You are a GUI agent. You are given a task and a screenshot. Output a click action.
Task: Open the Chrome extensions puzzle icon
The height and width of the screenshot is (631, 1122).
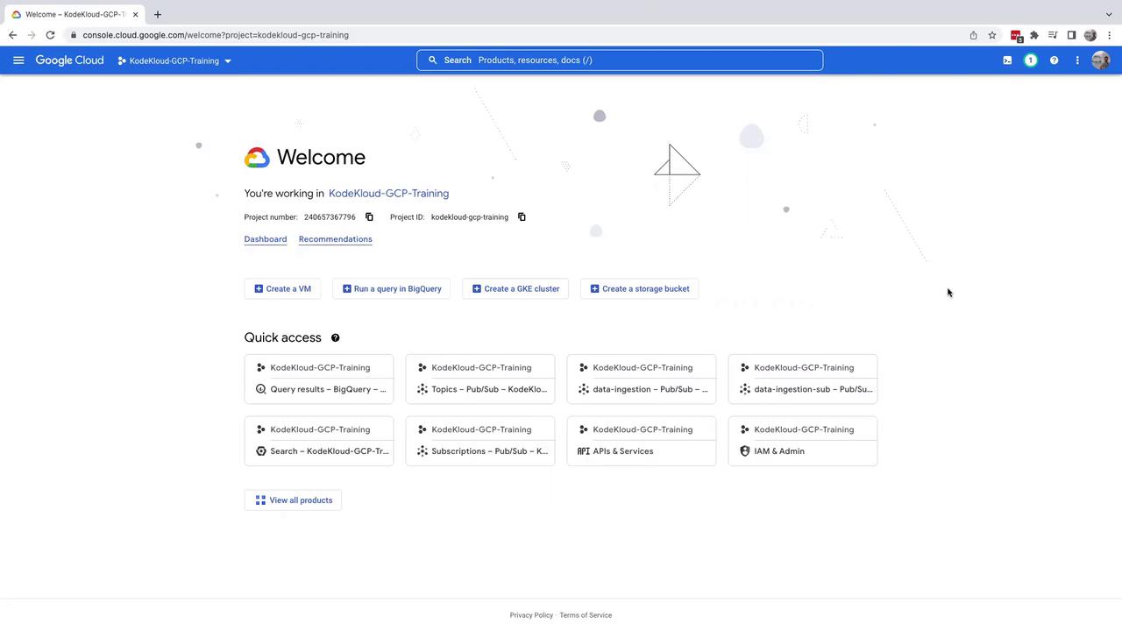tap(1034, 35)
